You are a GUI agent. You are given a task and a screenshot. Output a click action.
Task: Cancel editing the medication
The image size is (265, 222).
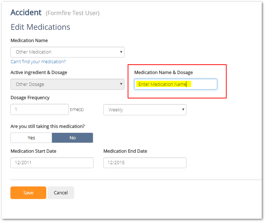(x=61, y=193)
